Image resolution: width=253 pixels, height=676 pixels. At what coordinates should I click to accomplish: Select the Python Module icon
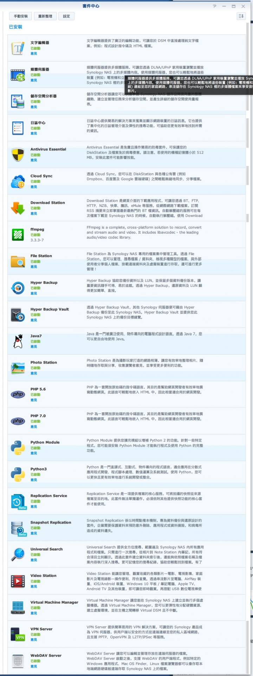tap(18, 448)
